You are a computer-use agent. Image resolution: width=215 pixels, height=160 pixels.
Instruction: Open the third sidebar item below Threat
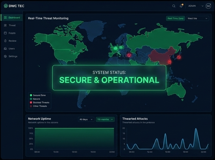(12, 33)
